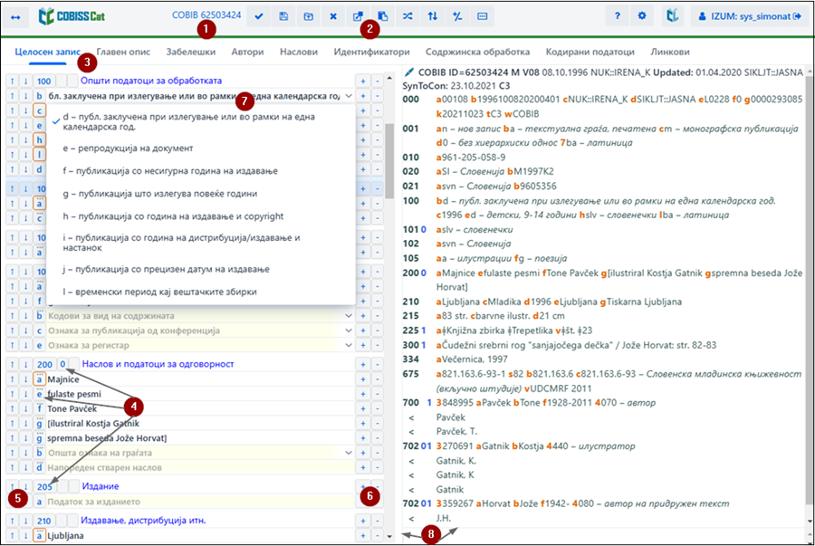Viewport: 815px width, 546px height.
Task: Switch to the Кодирани податоци tab
Action: pyautogui.click(x=590, y=52)
